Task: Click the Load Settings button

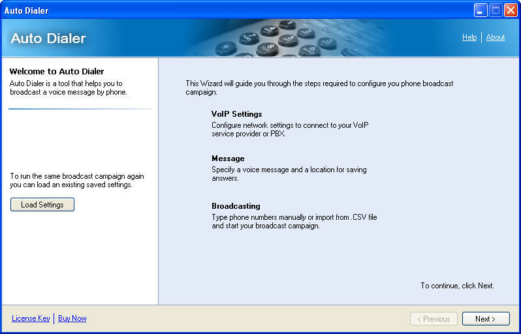Action: [42, 205]
